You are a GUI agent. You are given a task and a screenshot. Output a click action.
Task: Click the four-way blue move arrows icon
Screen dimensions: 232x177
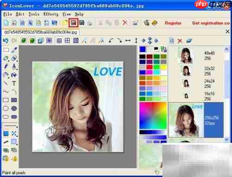pyautogui.click(x=150, y=41)
